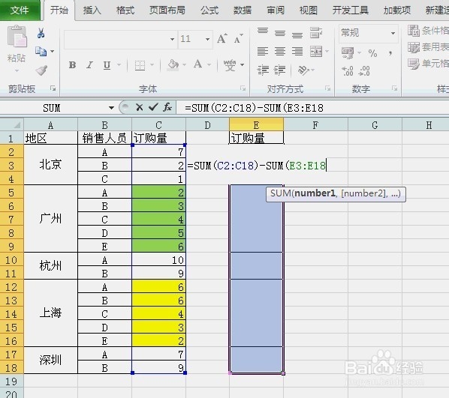Click the 广州 merged cell

(x=50, y=219)
